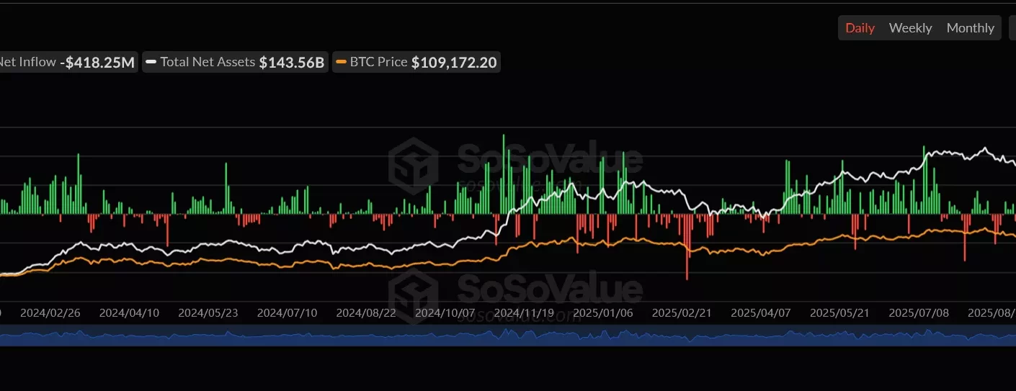Click orange line marker beside BTC Price

341,63
